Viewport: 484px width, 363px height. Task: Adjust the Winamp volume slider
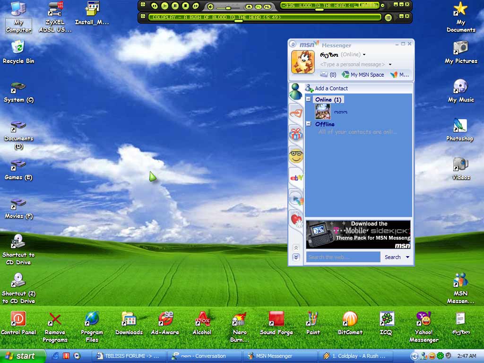228,8
